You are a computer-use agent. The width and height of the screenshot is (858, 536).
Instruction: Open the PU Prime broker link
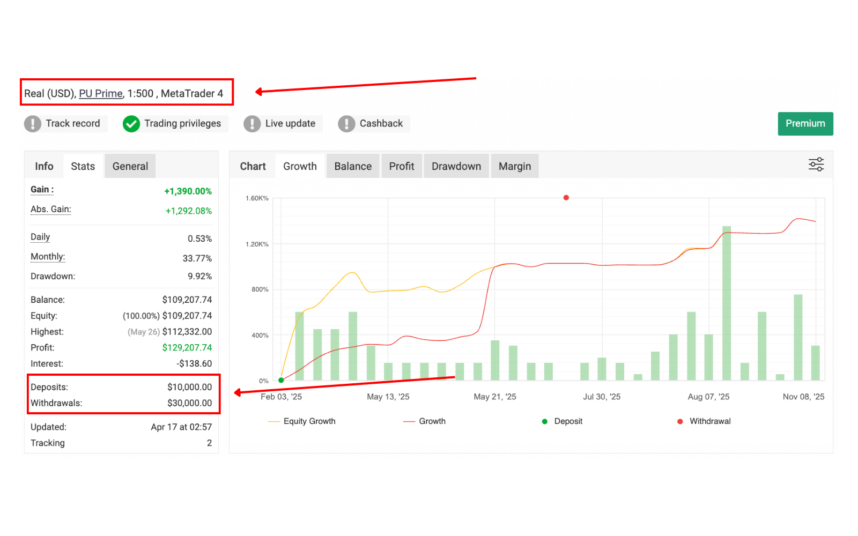(101, 93)
